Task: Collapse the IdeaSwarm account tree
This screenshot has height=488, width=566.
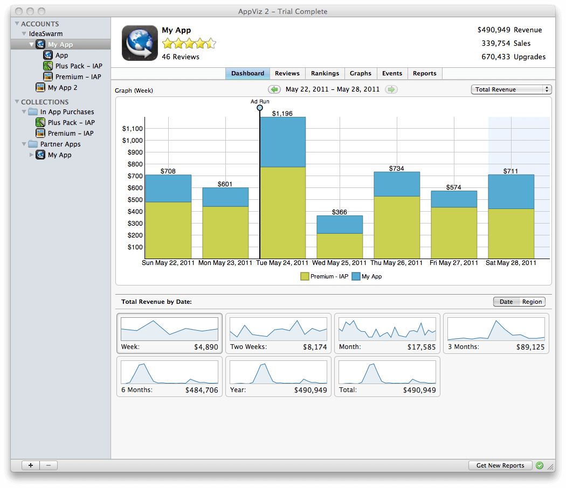Action: click(x=24, y=33)
